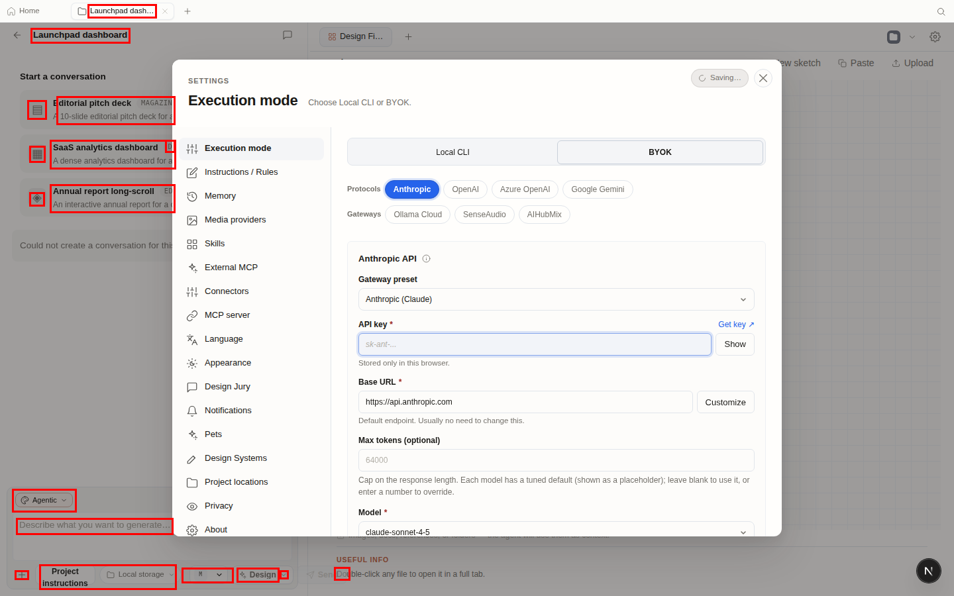Focus the Max tokens field
Viewport: 954px width, 596px height.
(556, 460)
